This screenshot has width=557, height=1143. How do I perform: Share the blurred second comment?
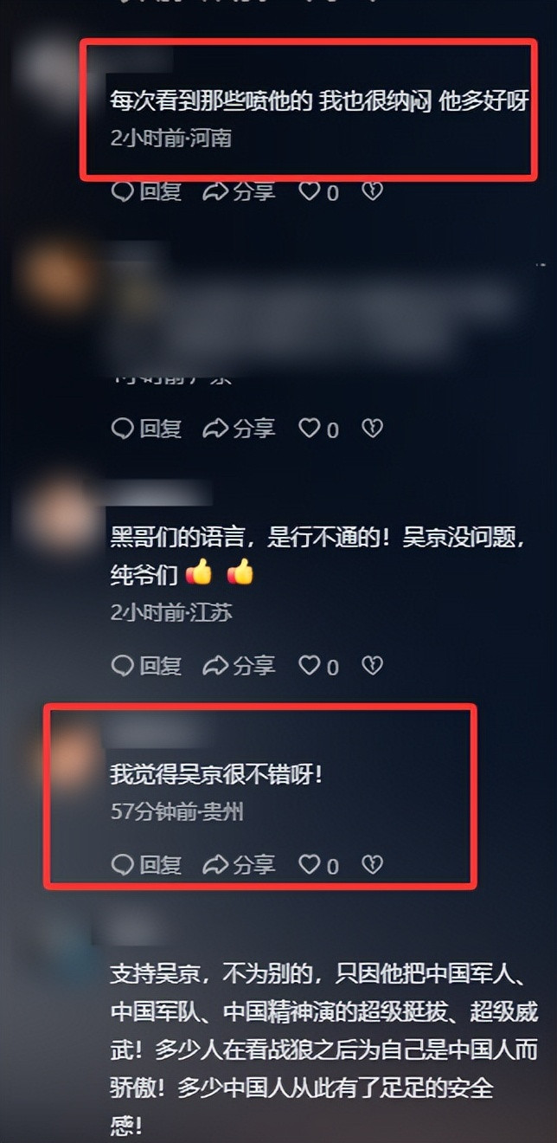tap(239, 428)
